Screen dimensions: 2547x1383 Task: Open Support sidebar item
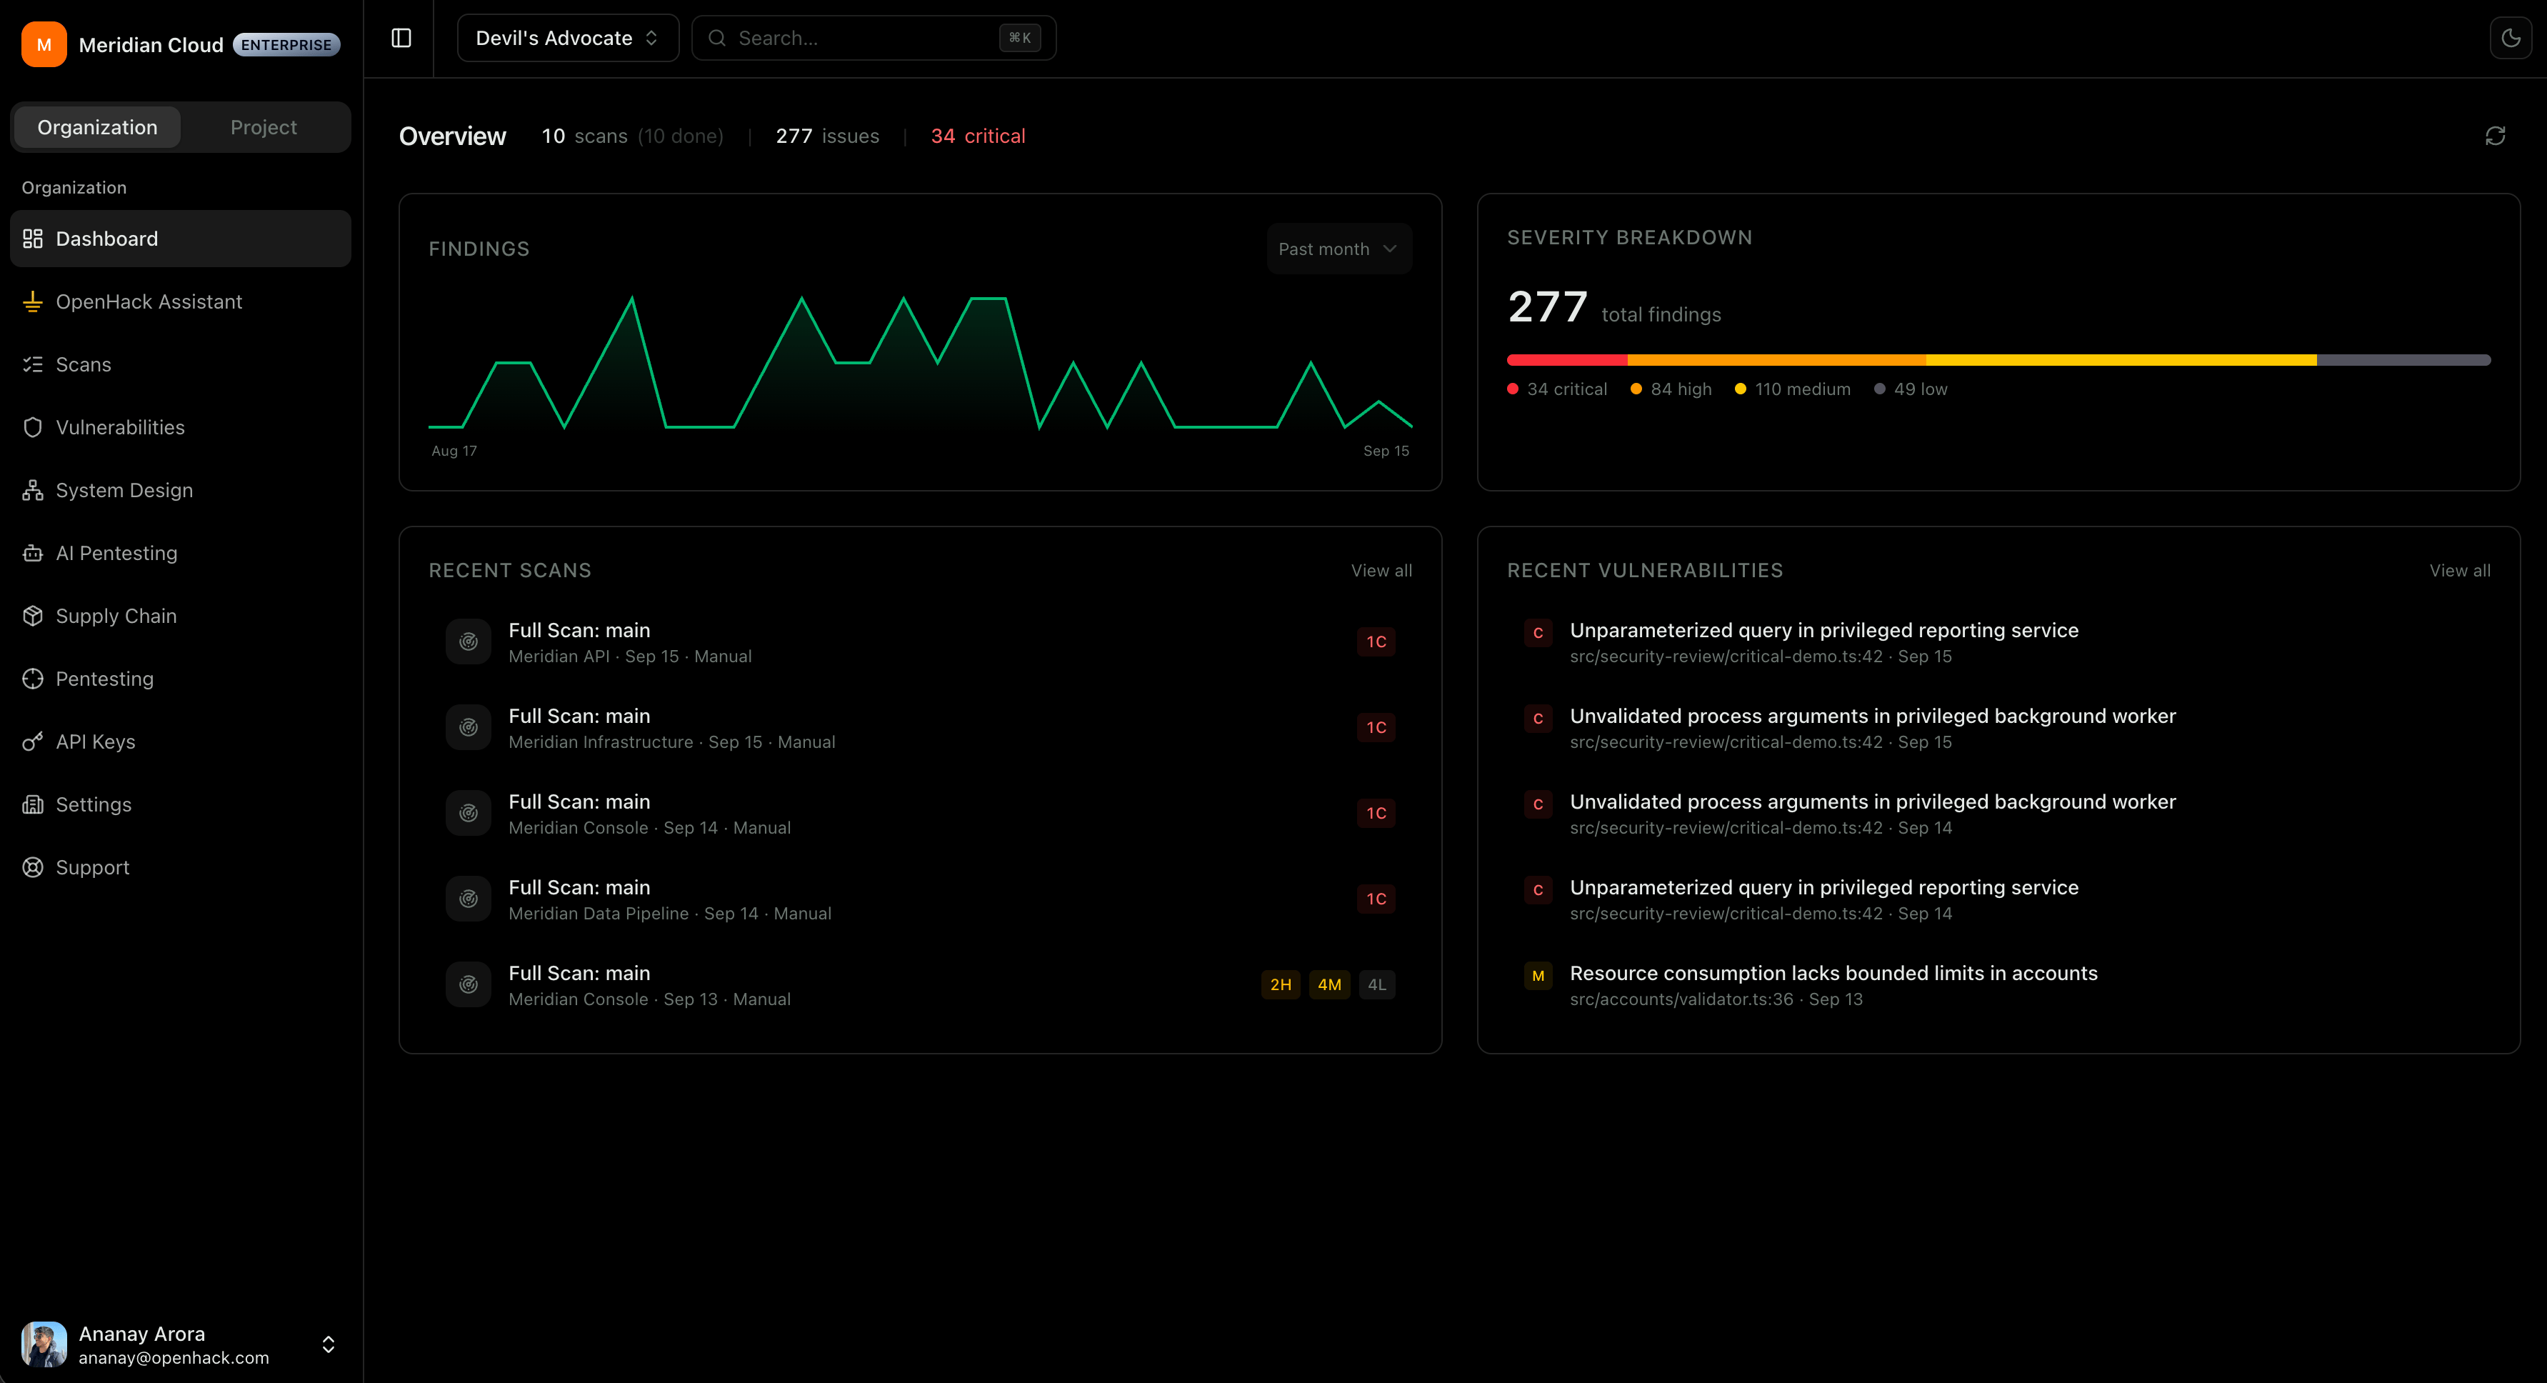[180, 867]
